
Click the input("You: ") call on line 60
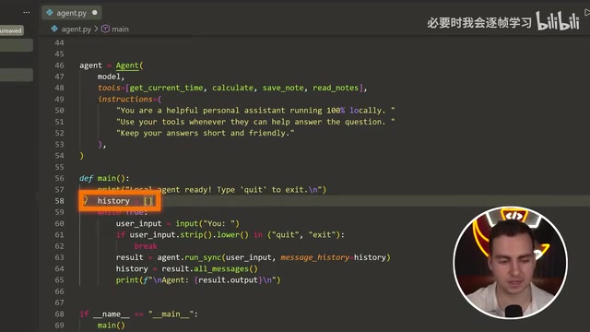click(207, 223)
